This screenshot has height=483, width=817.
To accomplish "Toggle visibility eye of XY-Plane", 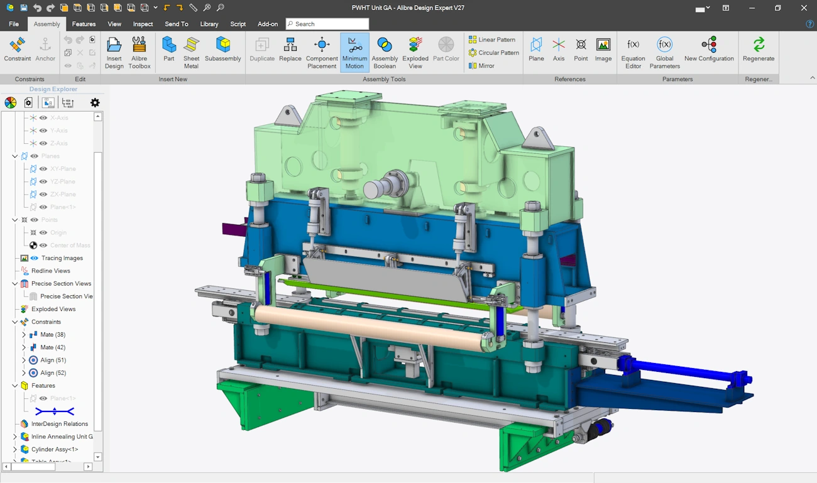I will coord(43,169).
